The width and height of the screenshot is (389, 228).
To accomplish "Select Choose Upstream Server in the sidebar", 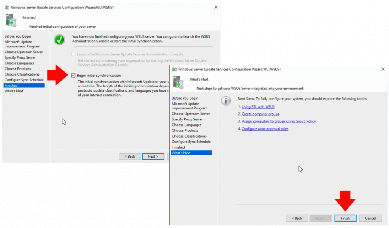I will tap(24, 52).
